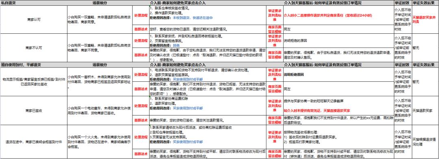The height and width of the screenshot is (159, 439).
Task: Click the 小白购买一套积木 example cell
Action: 100,81
